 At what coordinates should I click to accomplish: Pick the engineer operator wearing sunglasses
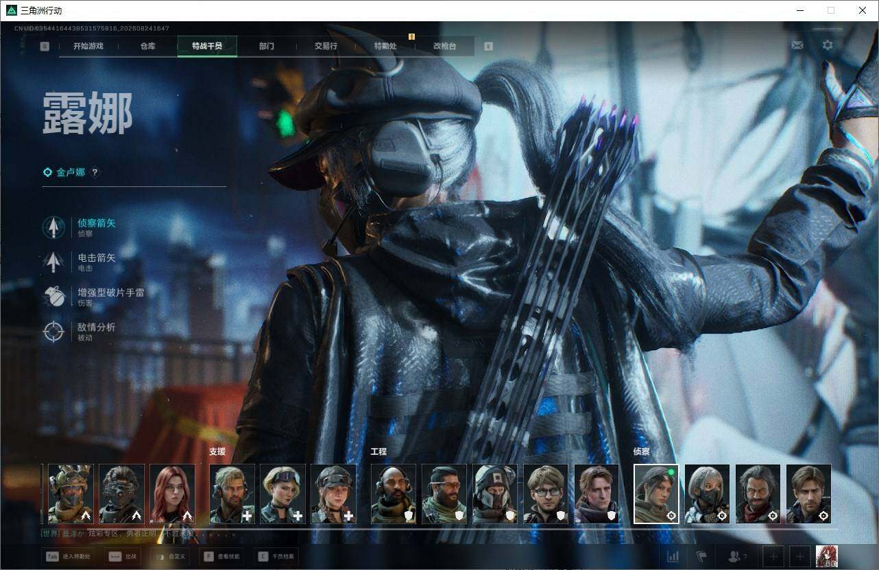tap(444, 494)
